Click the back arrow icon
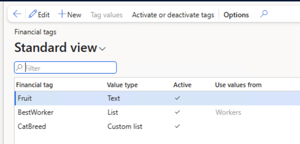 (x=17, y=14)
